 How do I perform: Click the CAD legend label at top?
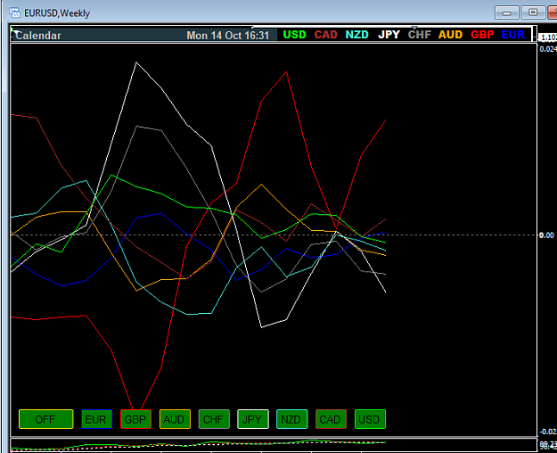[326, 35]
